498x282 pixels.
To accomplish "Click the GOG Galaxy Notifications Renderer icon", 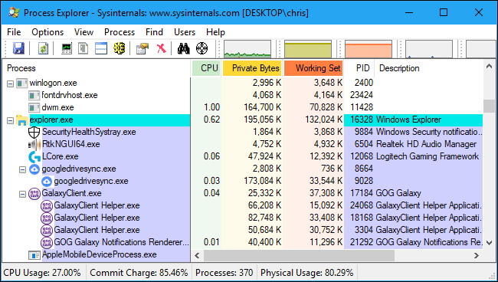I will 47,243.
